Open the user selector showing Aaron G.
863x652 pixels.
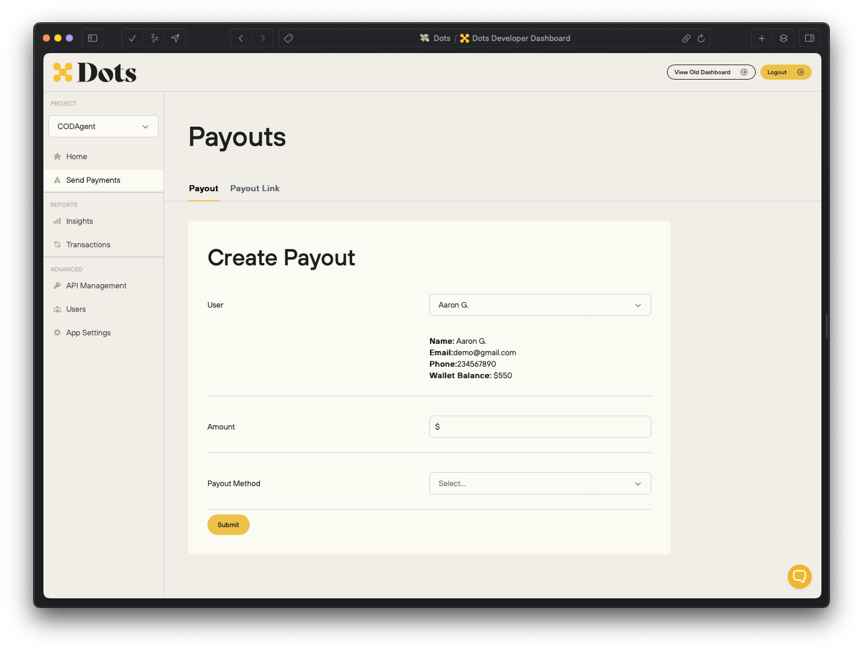point(540,305)
